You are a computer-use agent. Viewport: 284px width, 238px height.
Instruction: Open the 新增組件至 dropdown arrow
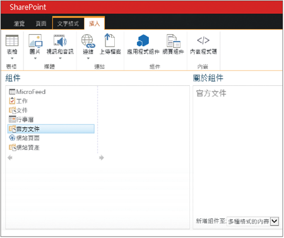(275, 221)
